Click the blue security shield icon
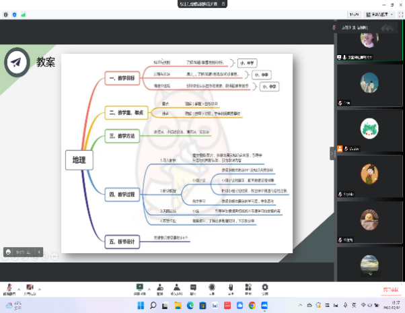 [14, 13]
